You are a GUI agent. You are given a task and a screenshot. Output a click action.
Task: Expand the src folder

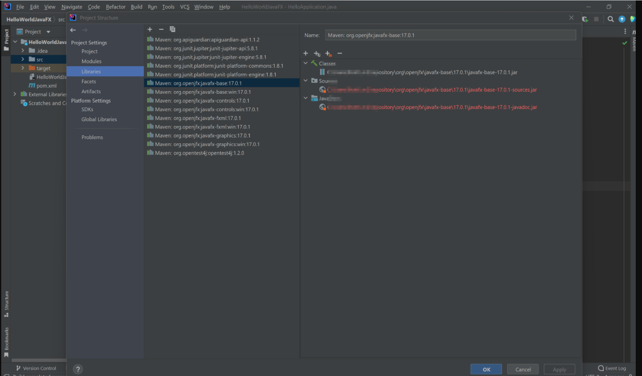click(x=23, y=59)
